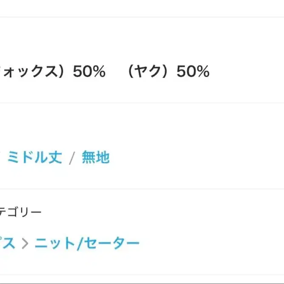The width and height of the screenshot is (284, 284).
Task: Click the slash separator before 無地
Action: click(72, 158)
